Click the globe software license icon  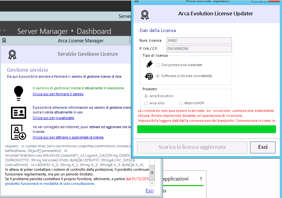[x=149, y=76]
